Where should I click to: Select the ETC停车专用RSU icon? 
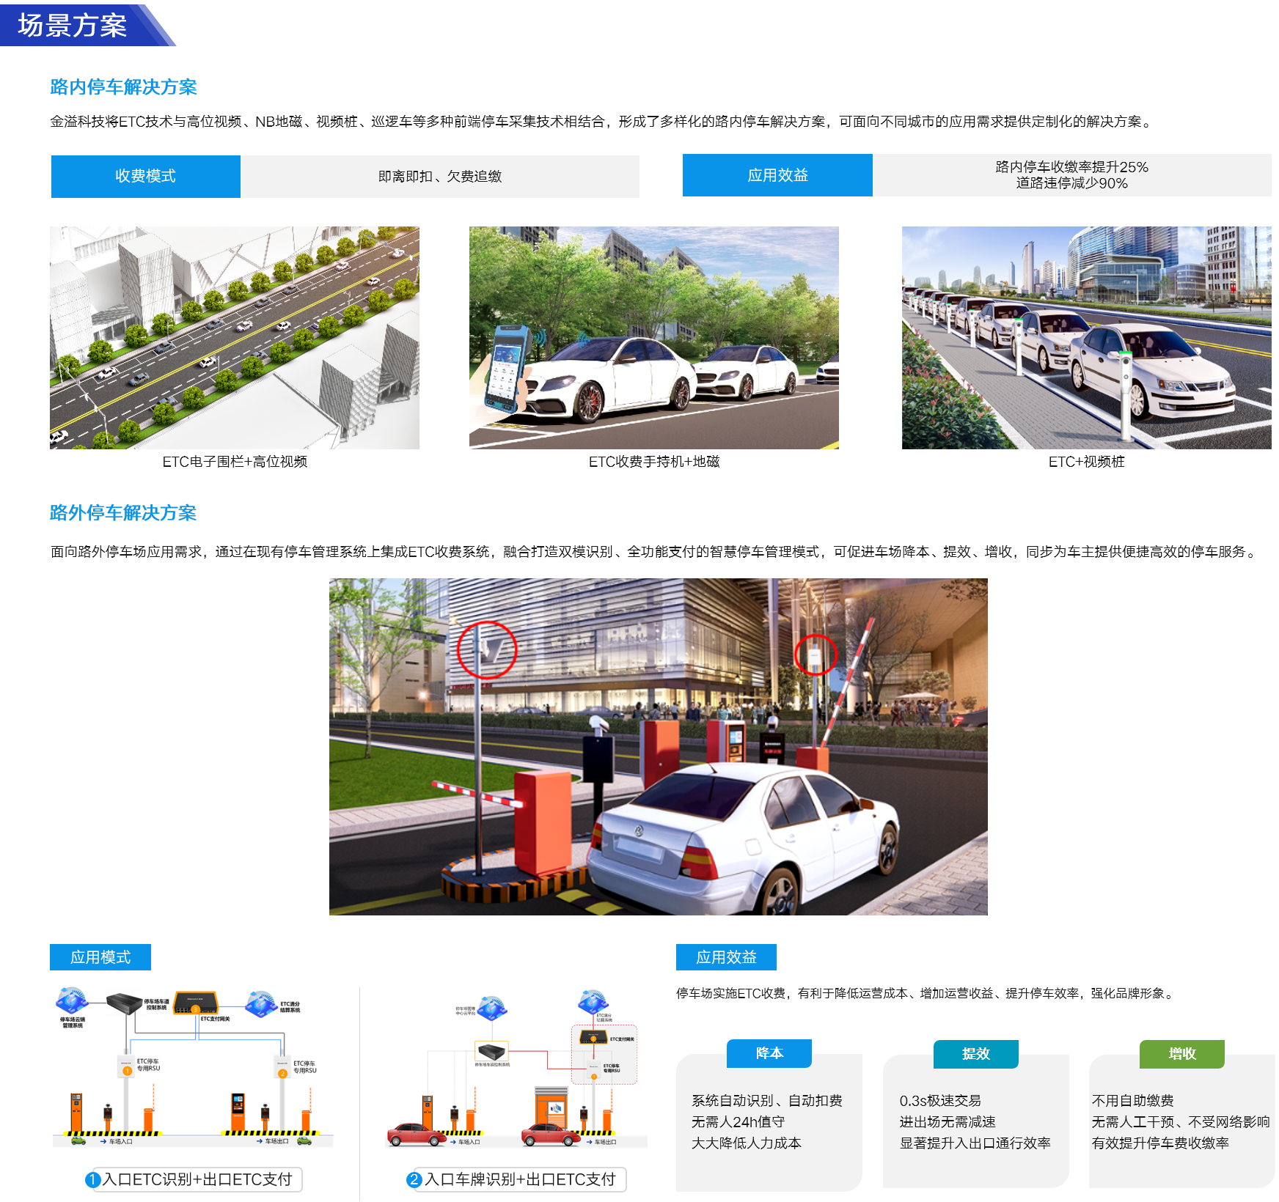(x=594, y=1069)
